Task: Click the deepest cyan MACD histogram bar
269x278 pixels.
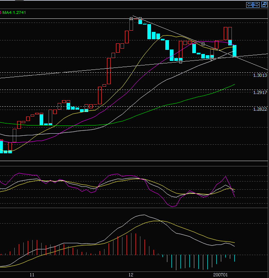Action: pyautogui.click(x=176, y=262)
